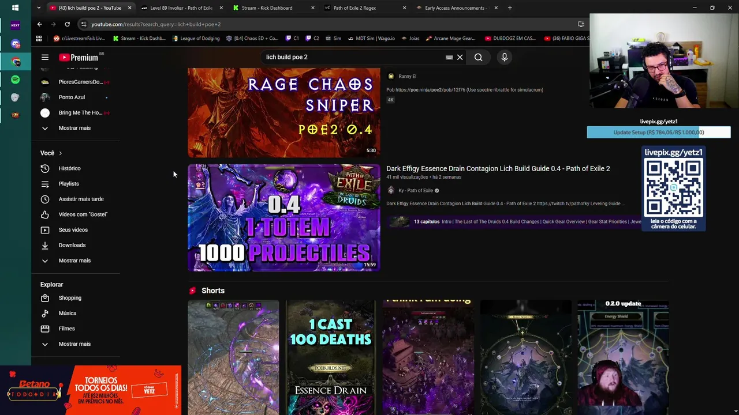Click the YouTube search input field

352,57
